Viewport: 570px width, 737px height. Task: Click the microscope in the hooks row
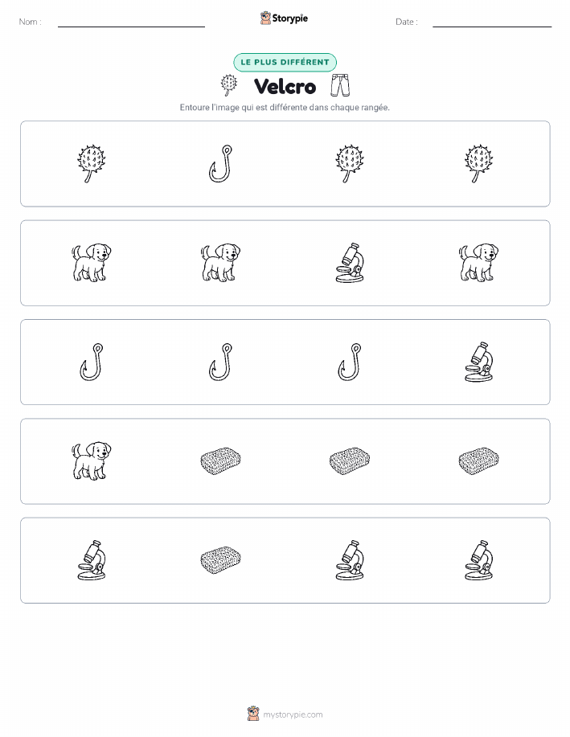click(x=479, y=362)
